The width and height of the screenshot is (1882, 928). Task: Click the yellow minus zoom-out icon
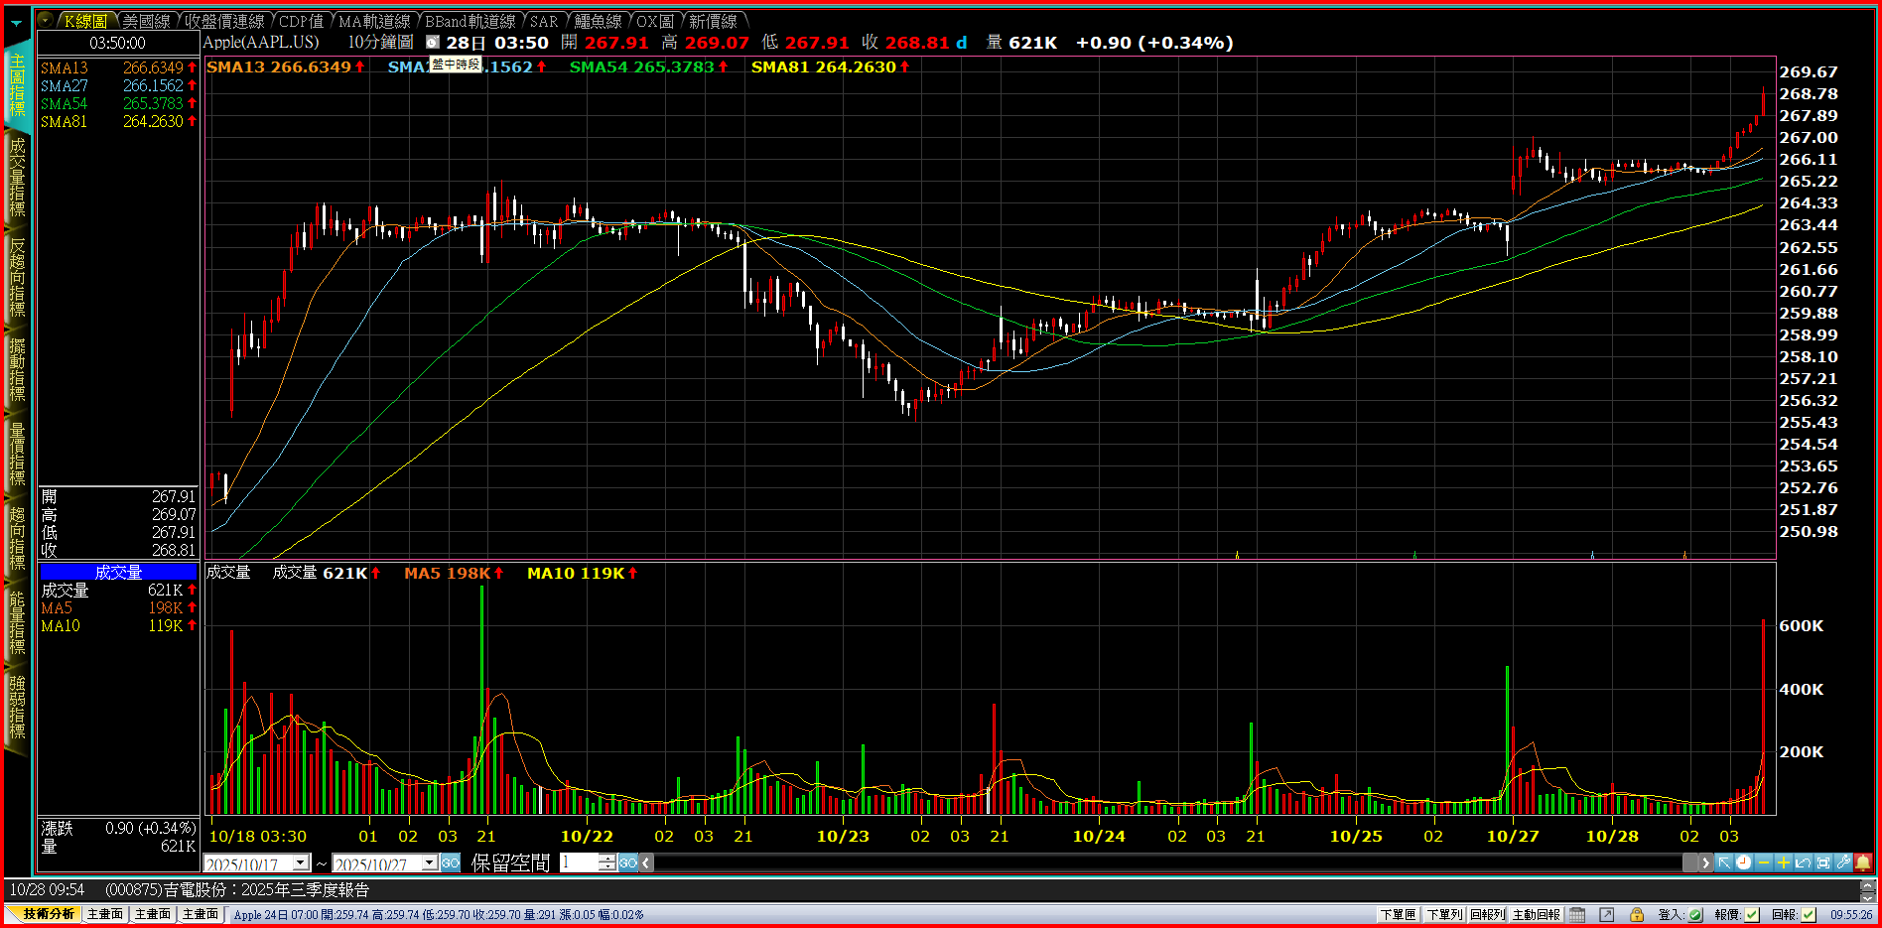(x=1764, y=862)
